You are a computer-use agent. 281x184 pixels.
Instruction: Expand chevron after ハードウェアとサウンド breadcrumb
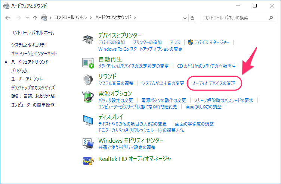pyautogui.click(x=135, y=18)
